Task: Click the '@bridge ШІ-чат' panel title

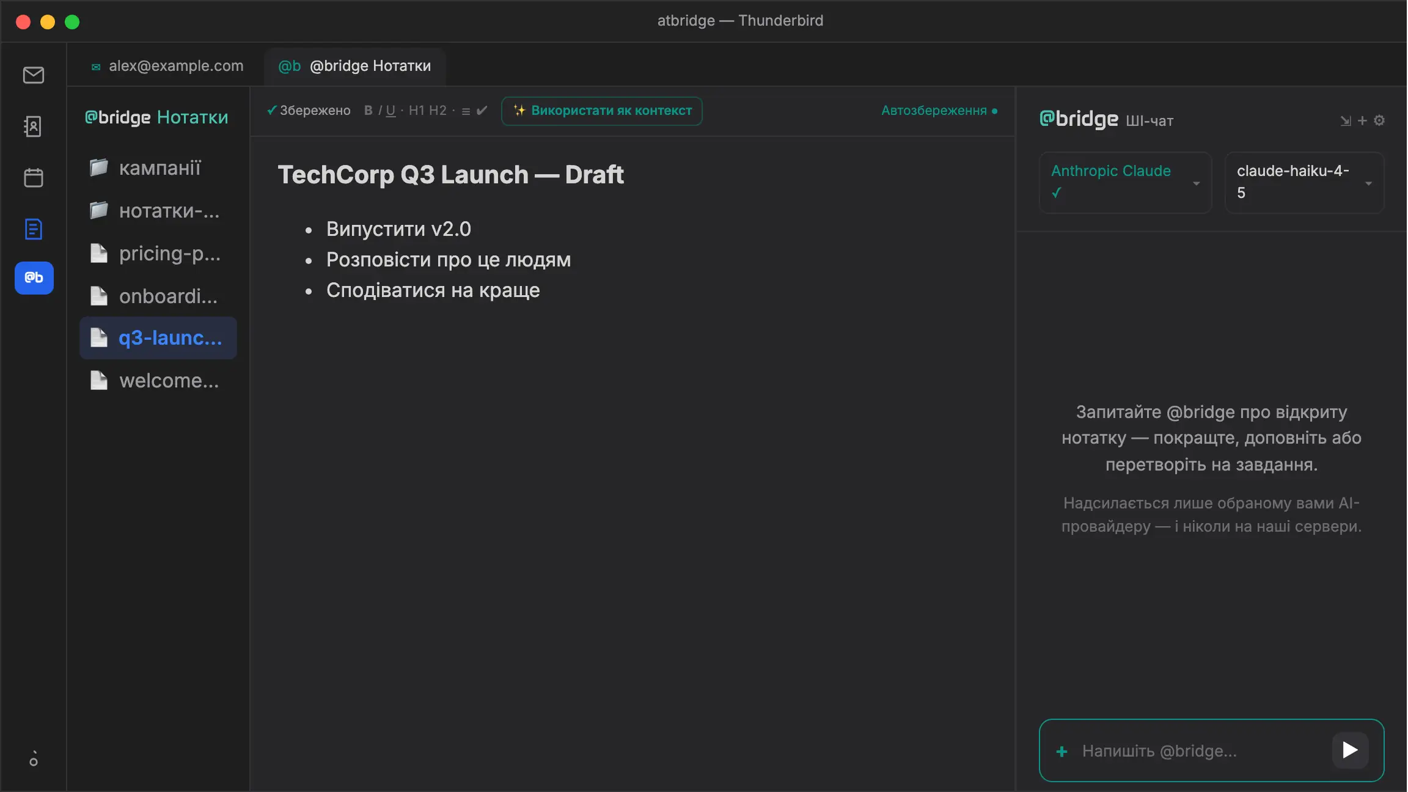Action: pos(1106,119)
